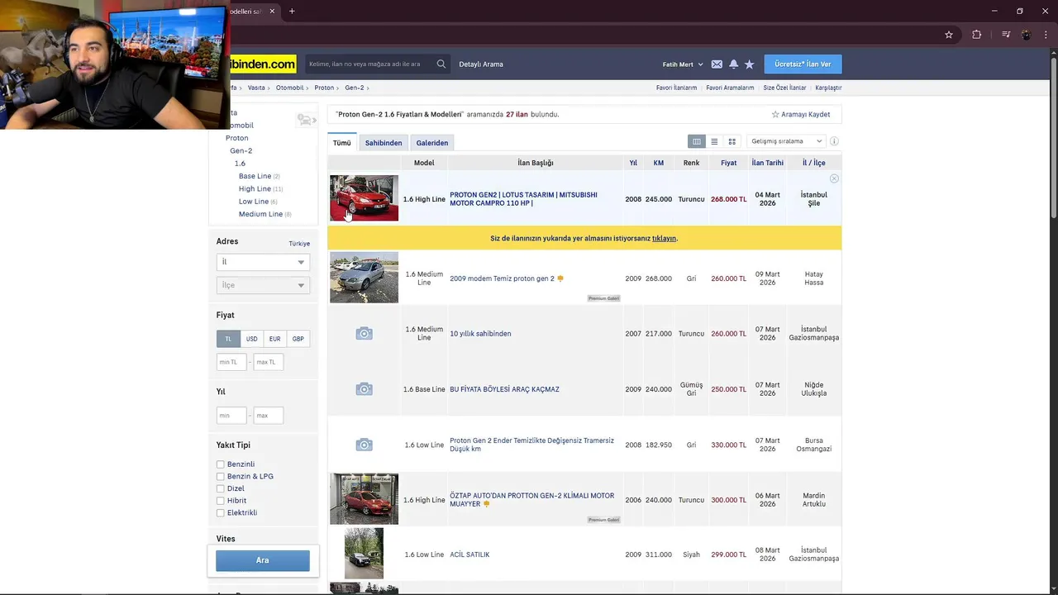The height and width of the screenshot is (595, 1058).
Task: Open new browser tab plus button
Action: point(292,11)
